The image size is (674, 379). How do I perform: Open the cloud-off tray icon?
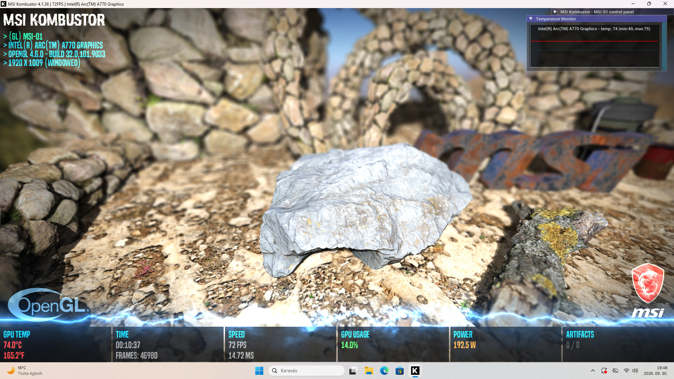pyautogui.click(x=615, y=371)
